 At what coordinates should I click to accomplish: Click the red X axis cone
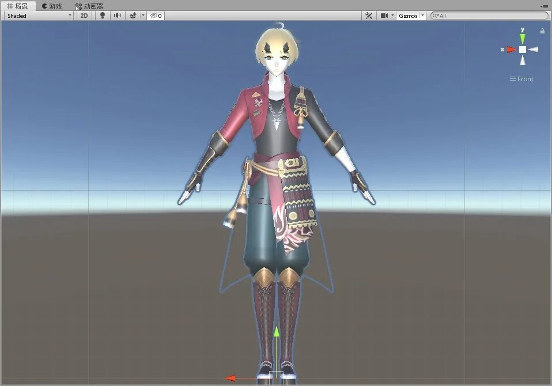tap(512, 50)
